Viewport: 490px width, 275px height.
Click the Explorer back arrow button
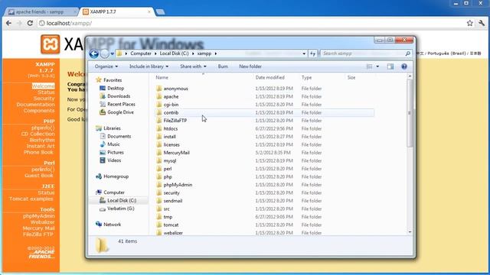(x=93, y=53)
